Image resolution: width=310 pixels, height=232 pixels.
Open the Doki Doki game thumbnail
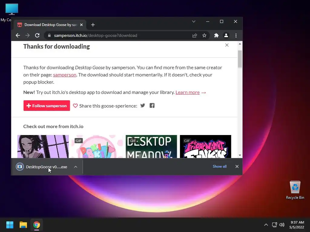pyautogui.click(x=97, y=147)
